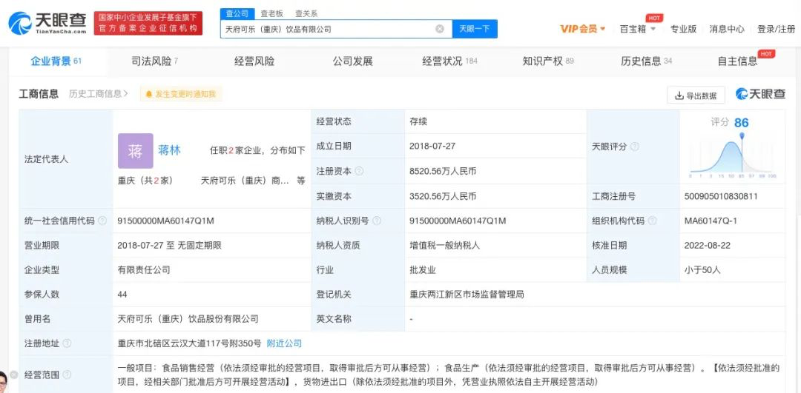Click help icon beside 注册资本

coord(359,171)
